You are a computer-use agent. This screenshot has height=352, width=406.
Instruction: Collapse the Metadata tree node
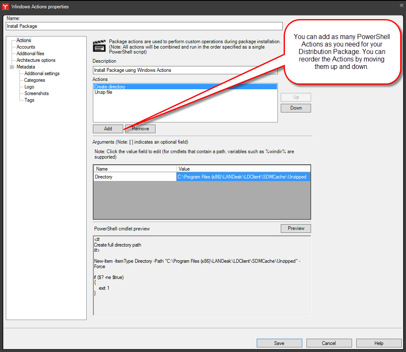tap(12, 66)
